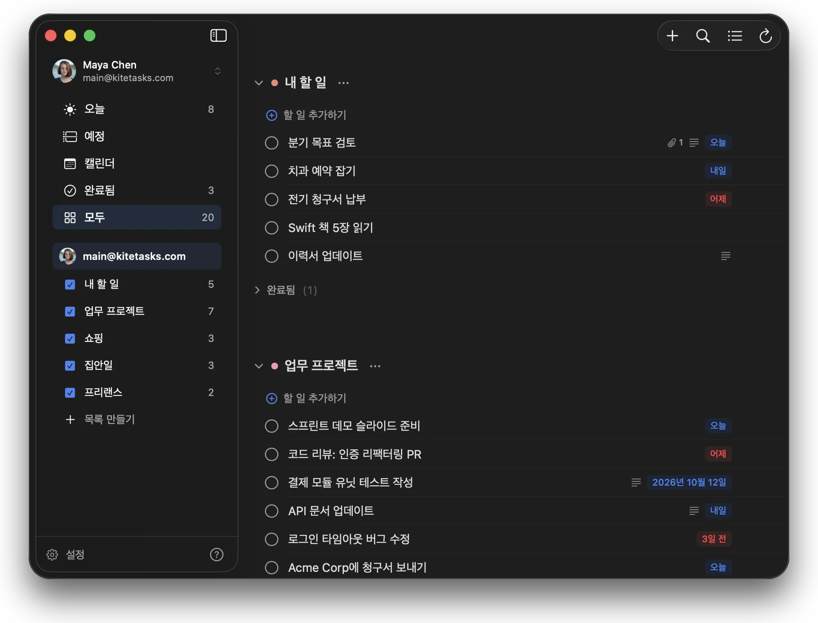818x623 pixels.
Task: Switch to the 캘린더 view
Action: (137, 163)
